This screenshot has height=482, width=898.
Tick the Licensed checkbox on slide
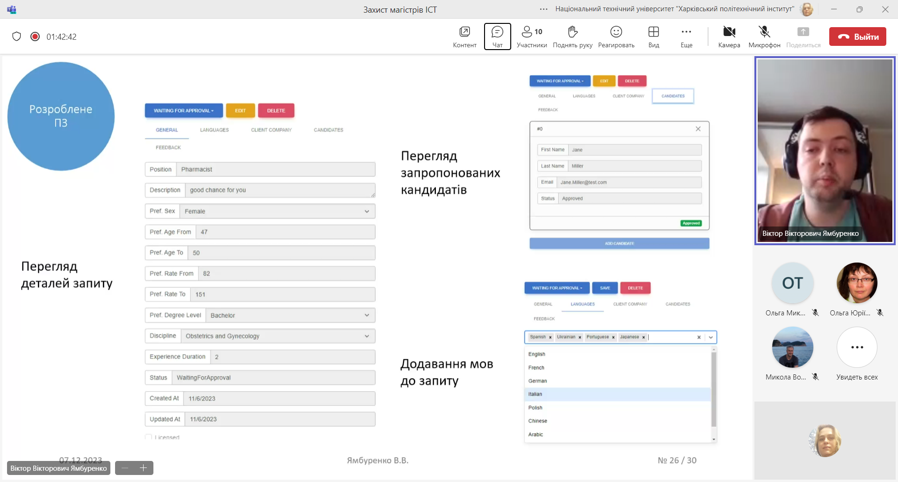(148, 438)
